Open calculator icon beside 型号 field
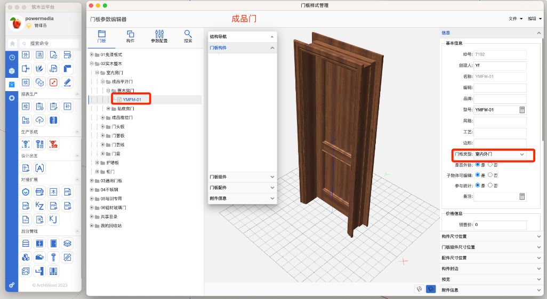Image resolution: width=547 pixels, height=299 pixels. (x=522, y=110)
